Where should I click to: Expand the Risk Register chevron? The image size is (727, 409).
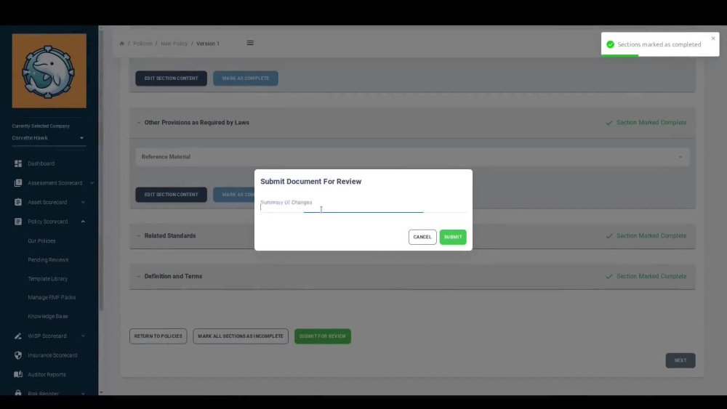coord(83,393)
